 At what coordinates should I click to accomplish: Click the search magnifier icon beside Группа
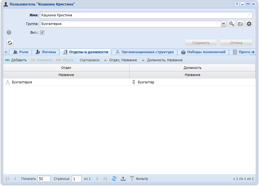(x=231, y=24)
